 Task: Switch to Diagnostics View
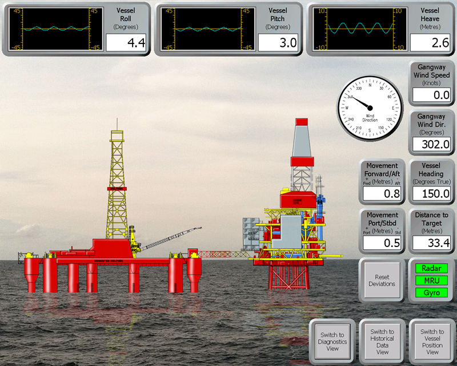(332, 341)
